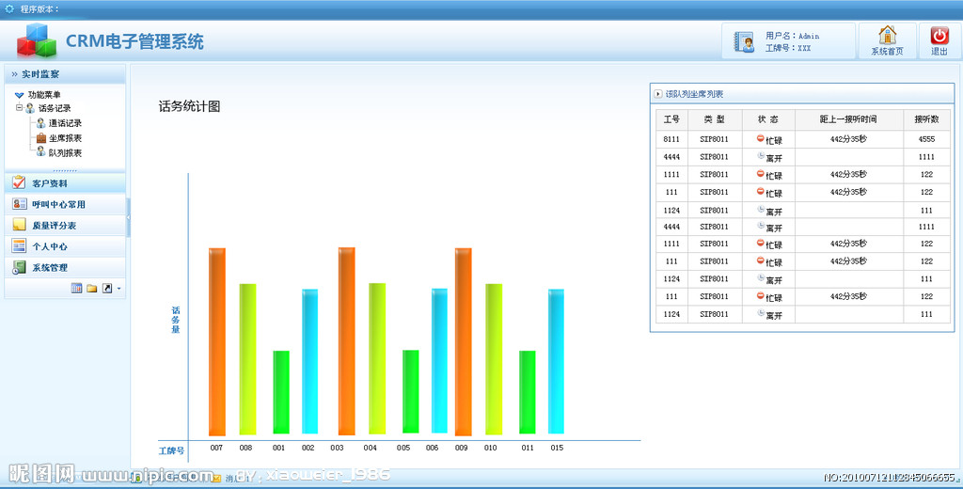Open the small dropdown arrow in sidebar footer
Viewport: 963px width, 489px height.
coord(118,288)
